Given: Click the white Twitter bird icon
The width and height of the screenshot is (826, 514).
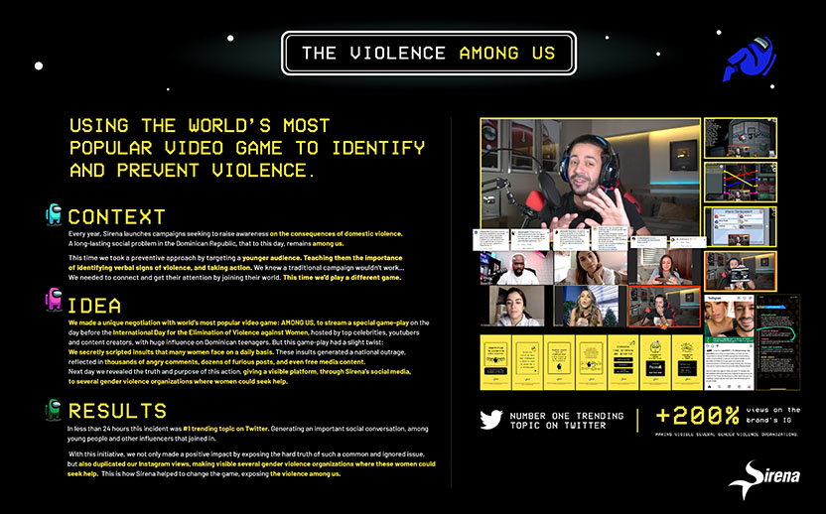Looking at the screenshot, I should pos(491,420).
